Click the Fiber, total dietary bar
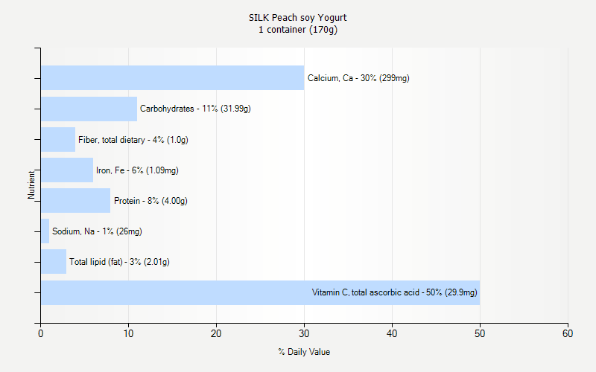This screenshot has width=596, height=372. tap(58, 139)
